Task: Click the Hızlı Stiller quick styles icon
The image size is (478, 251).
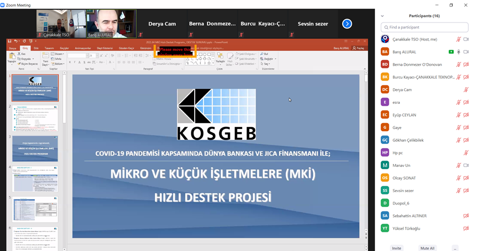Action: [x=230, y=56]
